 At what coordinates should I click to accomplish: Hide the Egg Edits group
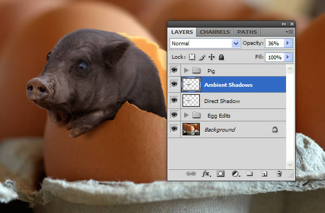tap(174, 115)
